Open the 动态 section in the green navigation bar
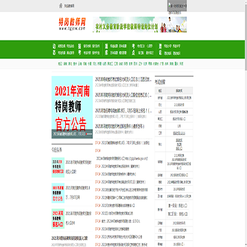Image resolution: width=247 pixels, height=247 pixels. [54, 49]
